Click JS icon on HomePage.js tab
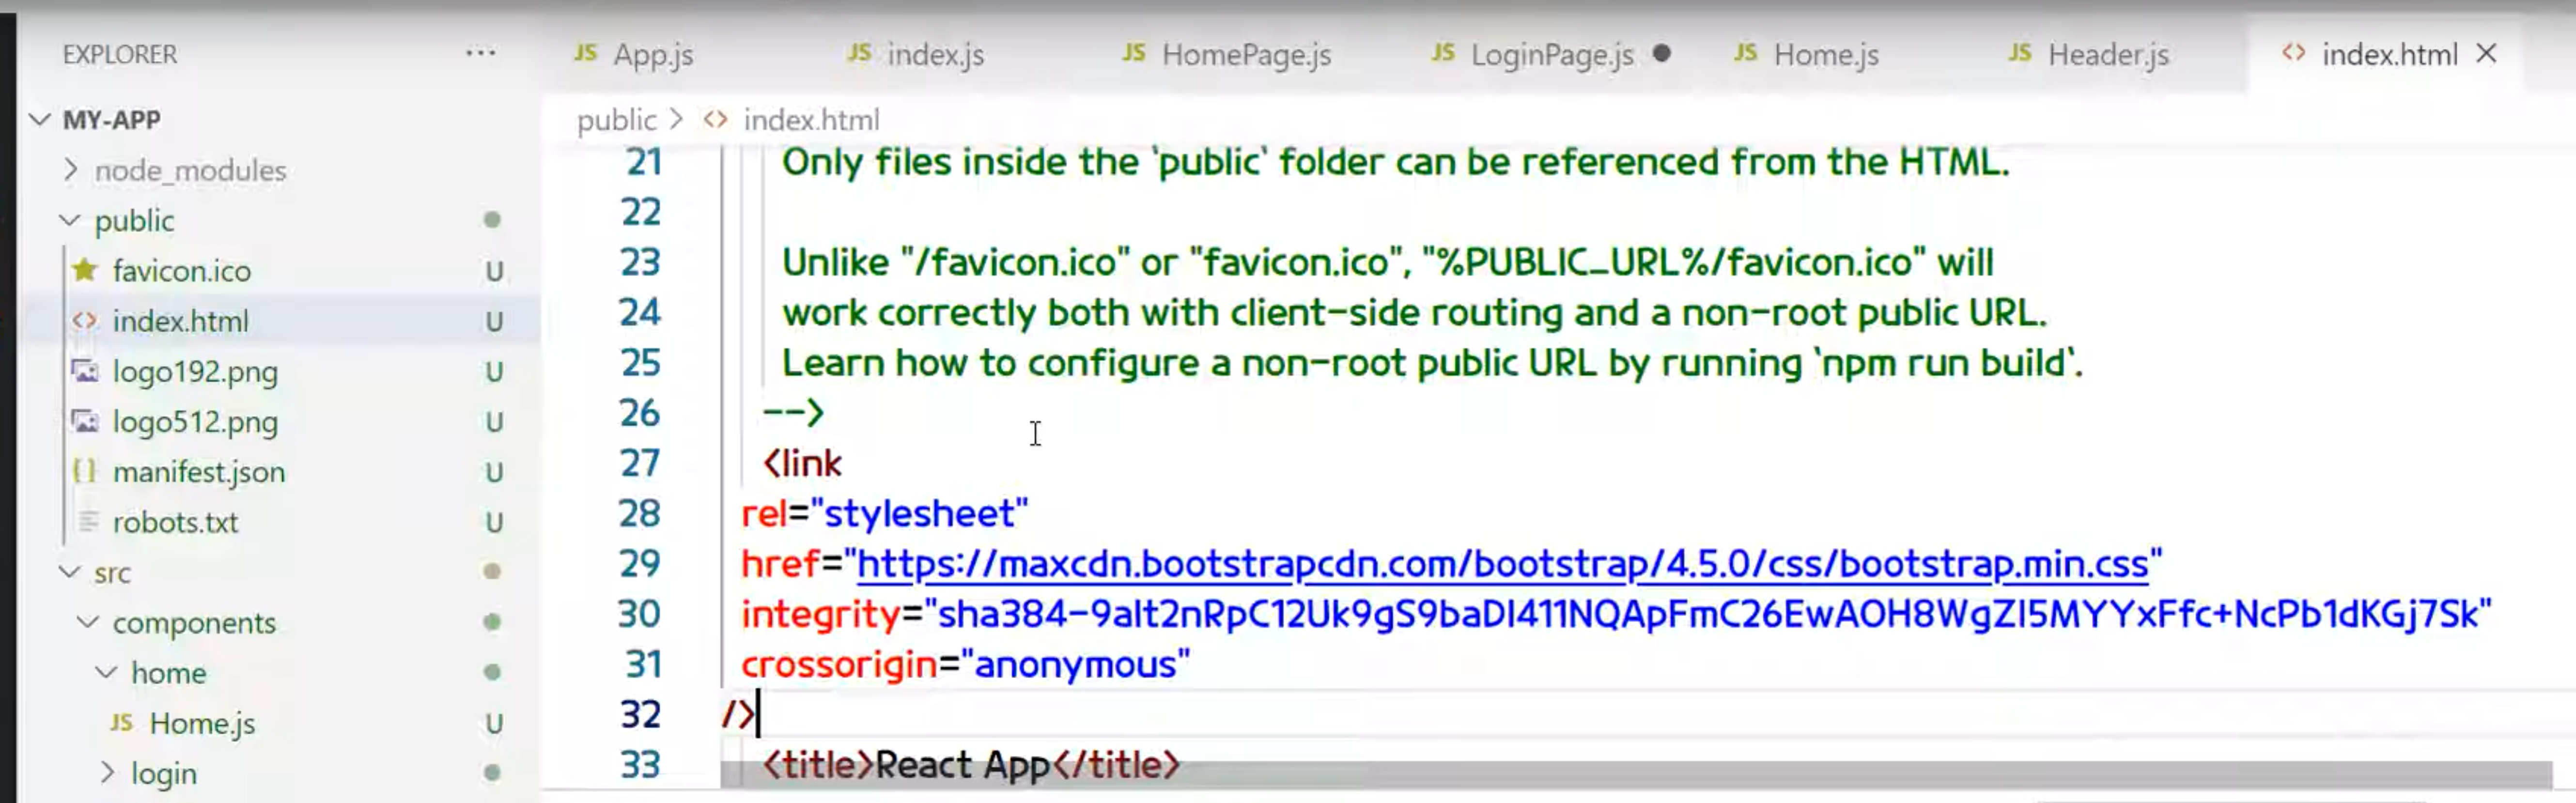This screenshot has height=803, width=2576. [x=1133, y=53]
